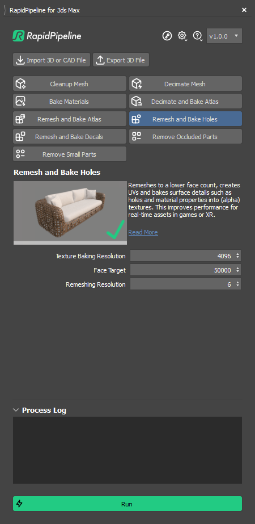The height and width of the screenshot is (524, 255).
Task: Open the Read More link
Action: tap(143, 232)
